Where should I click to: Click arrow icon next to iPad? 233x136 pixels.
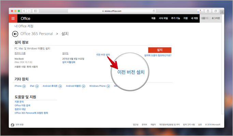coord(37,86)
